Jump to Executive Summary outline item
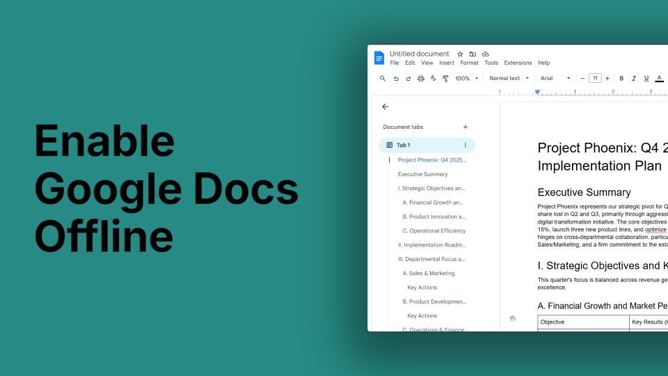 [x=422, y=174]
